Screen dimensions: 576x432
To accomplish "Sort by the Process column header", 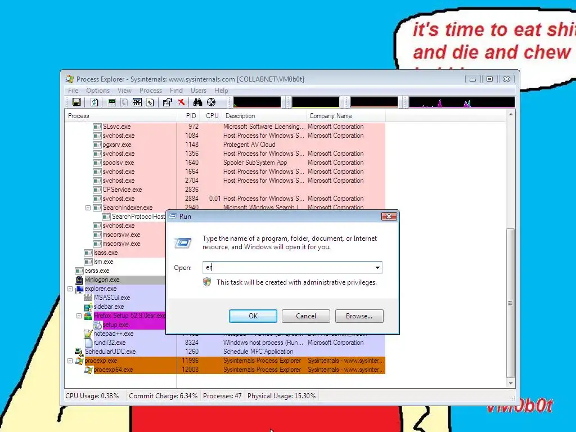I will 120,116.
